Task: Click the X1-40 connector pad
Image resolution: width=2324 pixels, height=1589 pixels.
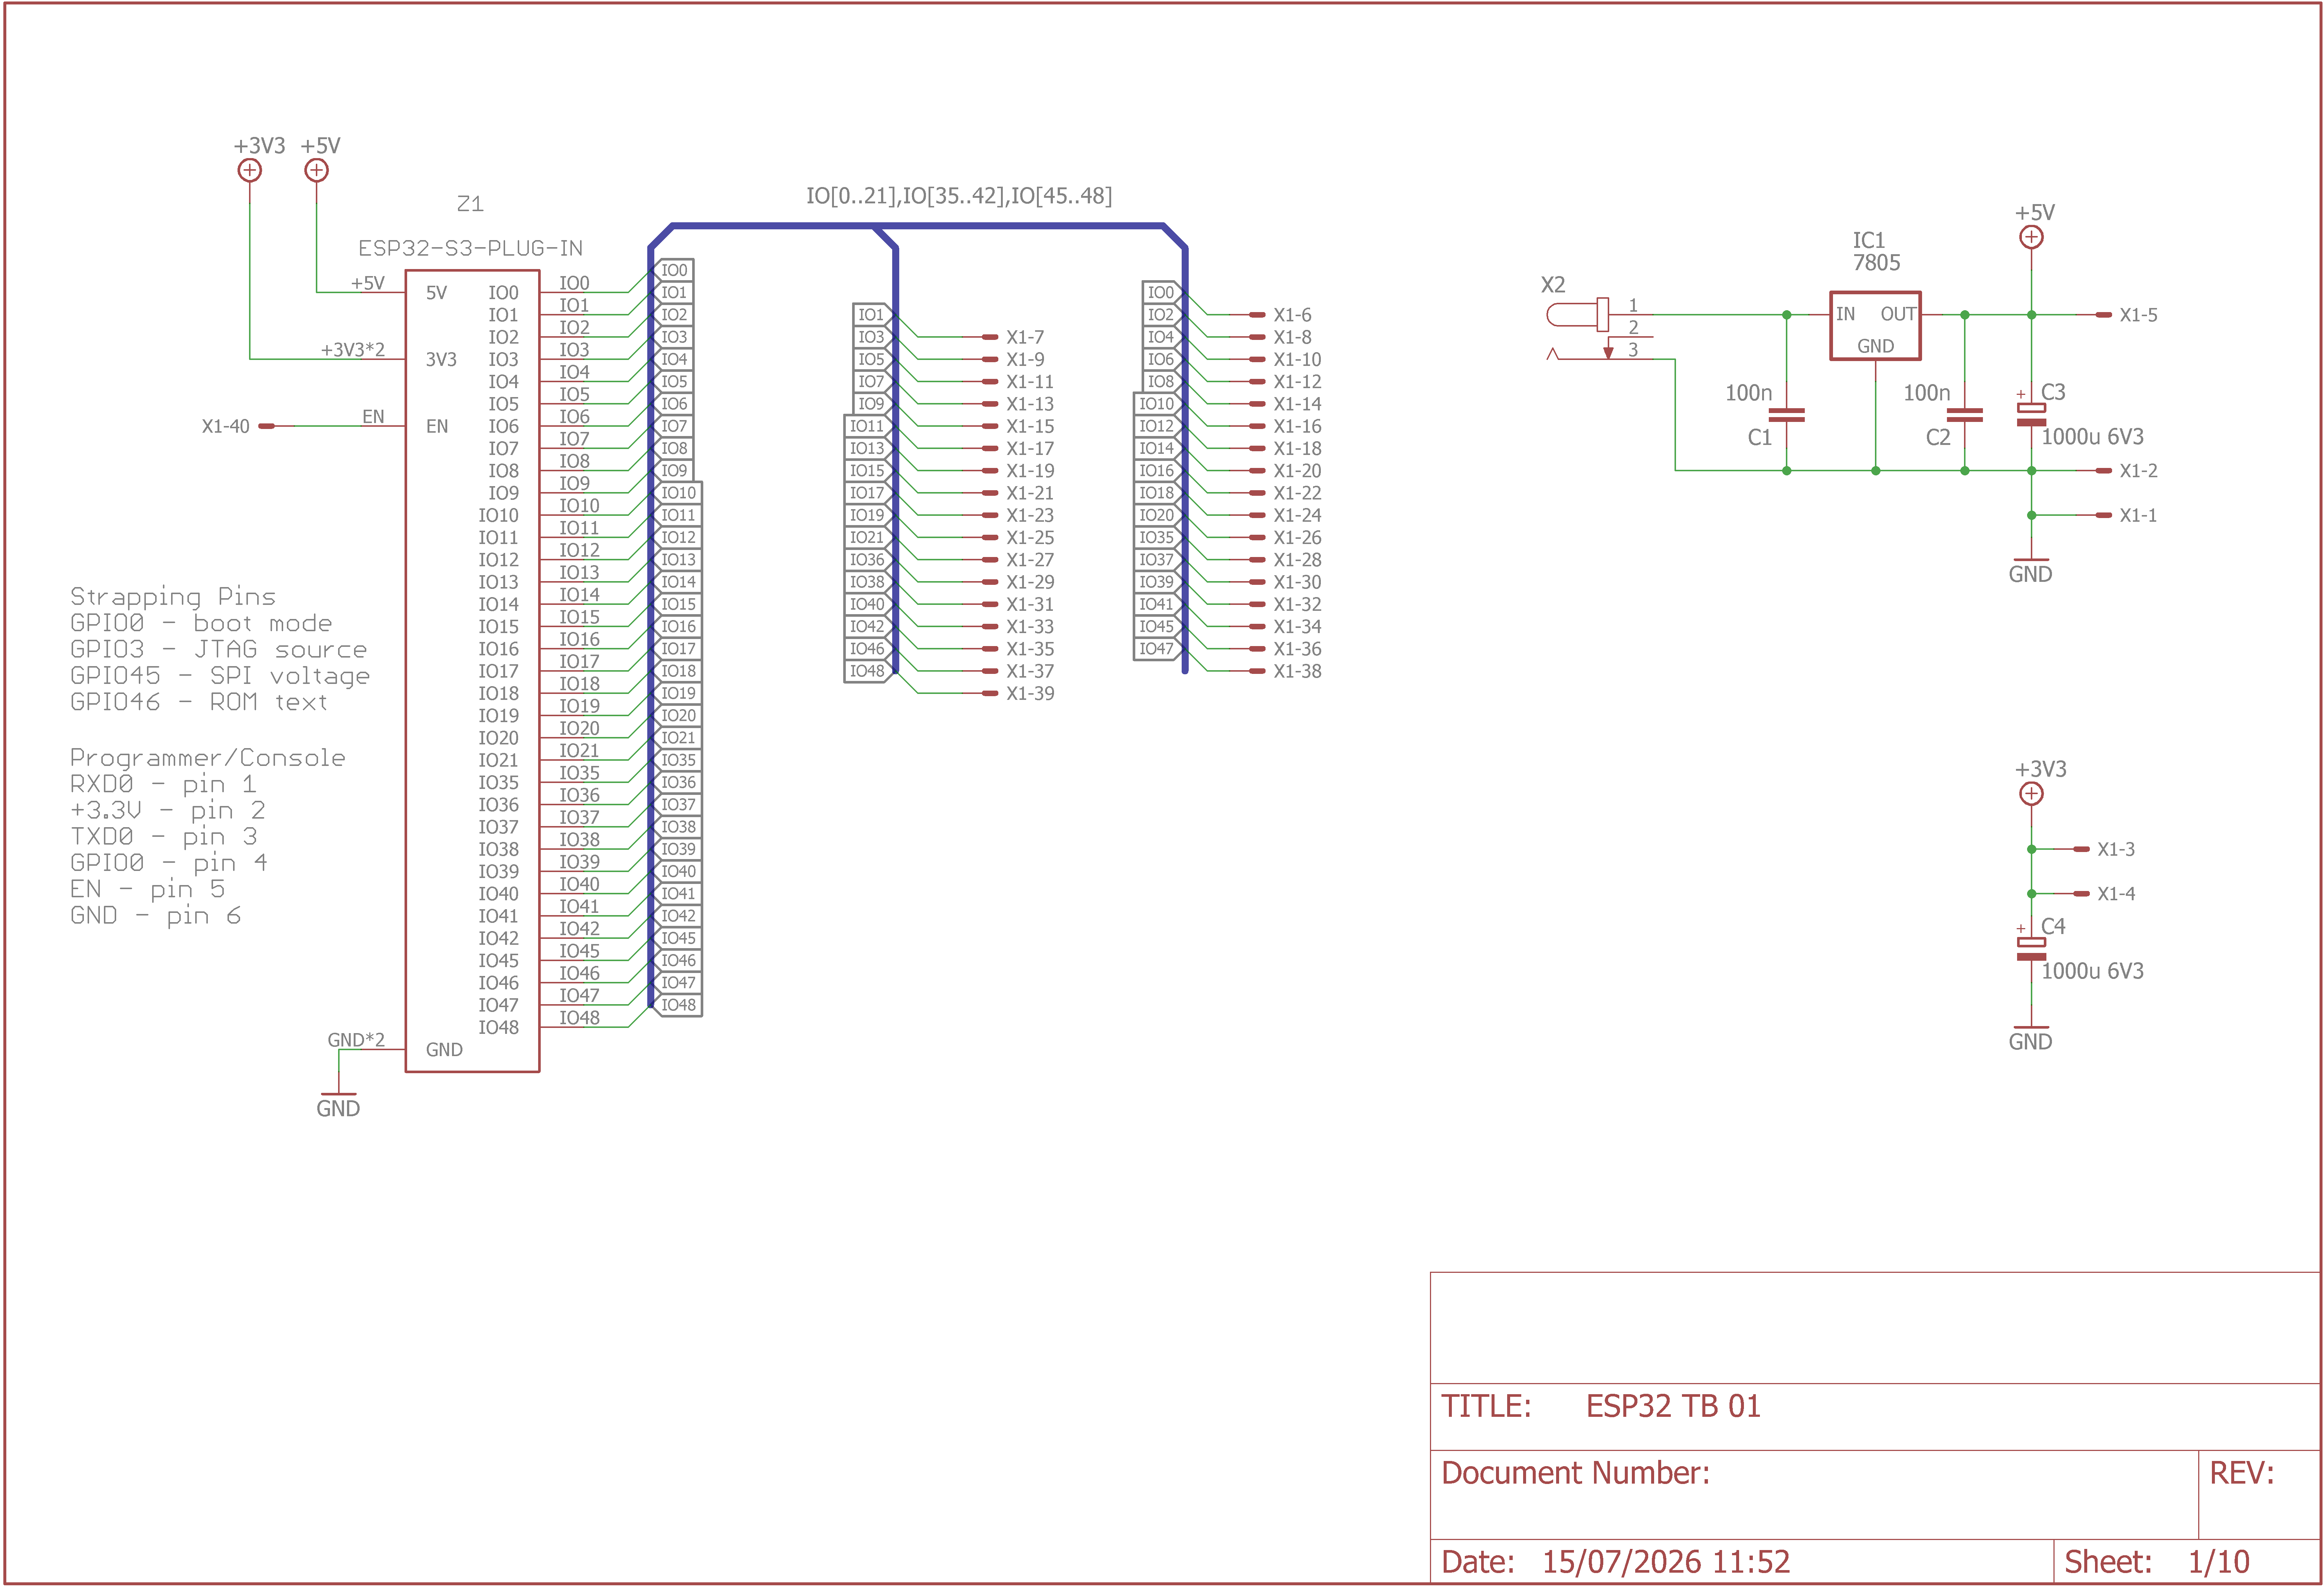Action: coord(267,426)
